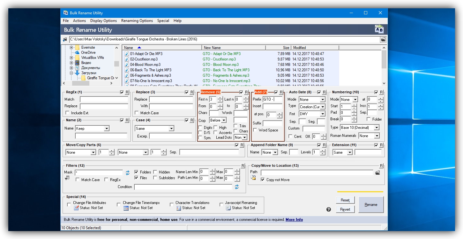Uncheck the Copy not Move option
The width and height of the screenshot is (463, 239).
[x=263, y=180]
